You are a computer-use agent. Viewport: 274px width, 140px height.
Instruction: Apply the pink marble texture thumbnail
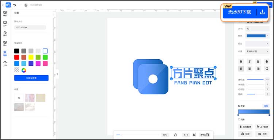coord(30,98)
